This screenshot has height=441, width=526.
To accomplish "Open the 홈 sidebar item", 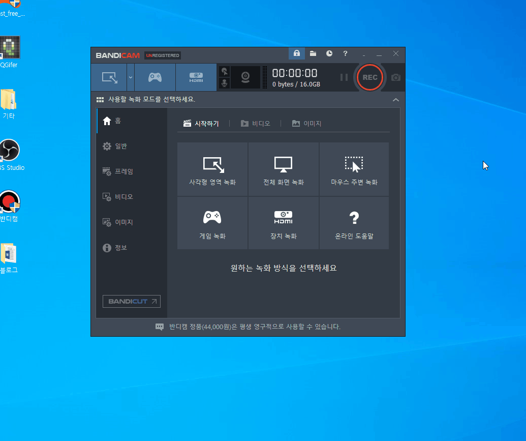I will click(x=132, y=121).
